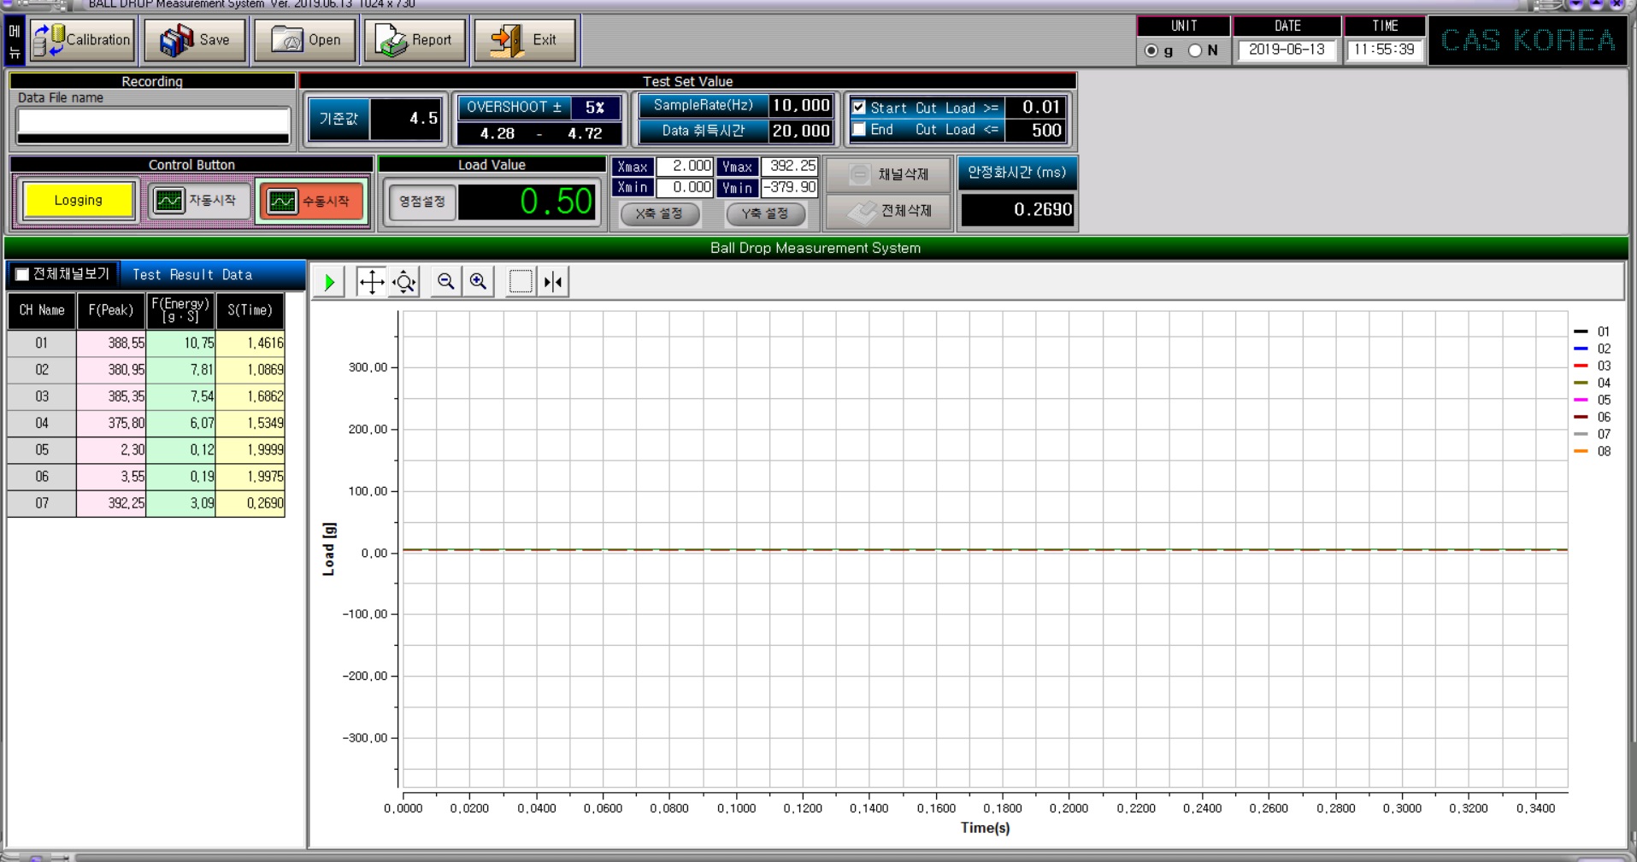Select the cursor marker tool
This screenshot has width=1637, height=862.
coord(553,282)
